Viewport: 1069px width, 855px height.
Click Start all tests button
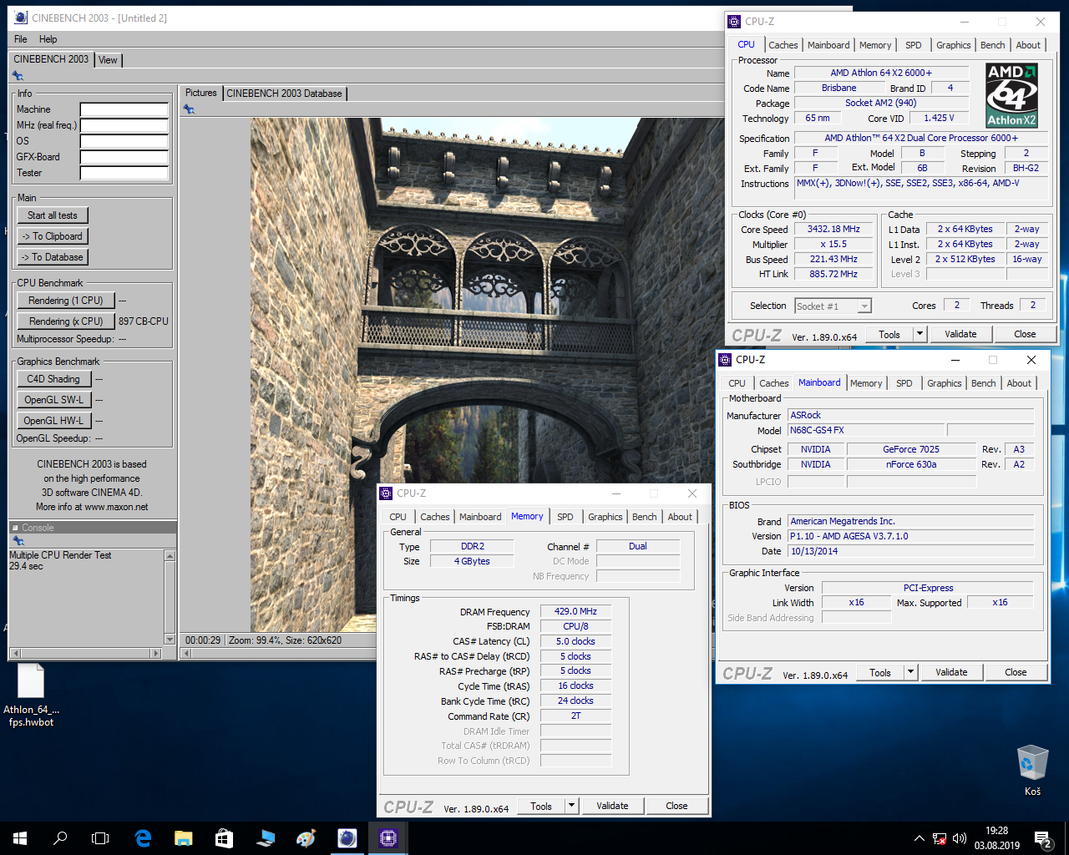point(53,215)
